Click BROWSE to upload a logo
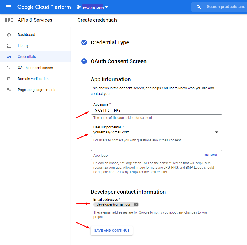247x245 pixels. (211, 155)
